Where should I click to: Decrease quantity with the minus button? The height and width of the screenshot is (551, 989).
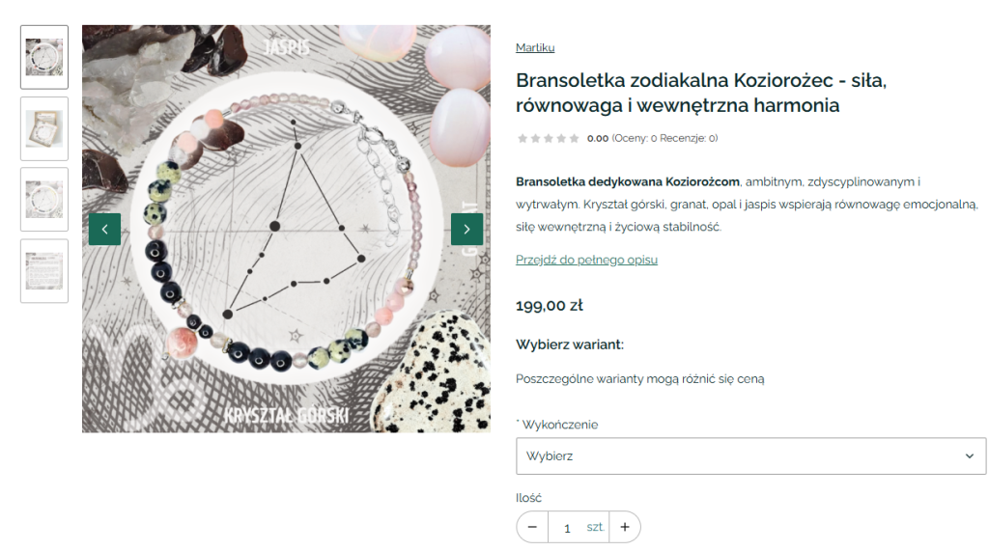[532, 527]
